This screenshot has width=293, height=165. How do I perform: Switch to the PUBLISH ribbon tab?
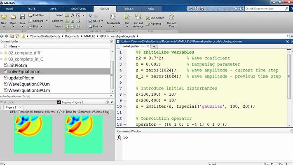pos(128,8)
